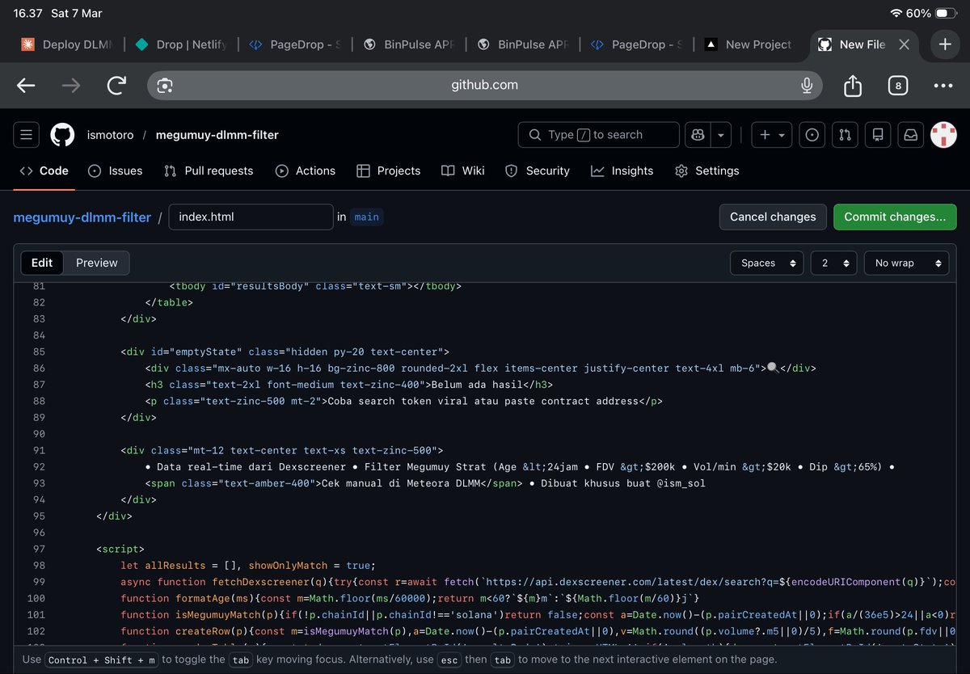Switch to Edit mode
Image resolution: width=970 pixels, height=674 pixels.
click(42, 263)
